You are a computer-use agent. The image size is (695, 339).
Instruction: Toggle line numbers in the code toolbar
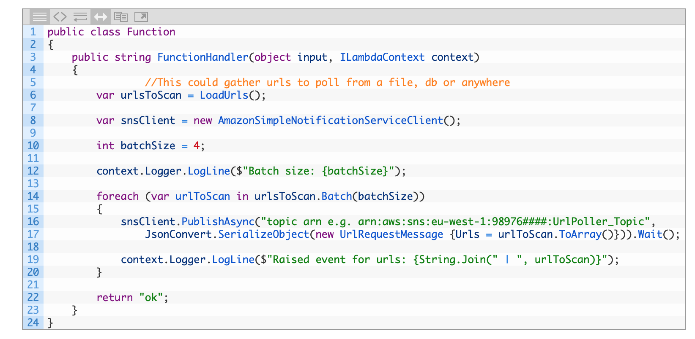[40, 17]
